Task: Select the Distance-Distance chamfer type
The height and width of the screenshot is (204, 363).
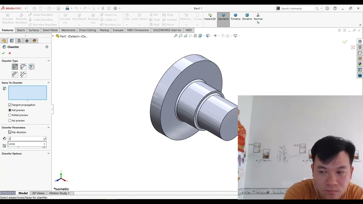Action: (x=23, y=67)
